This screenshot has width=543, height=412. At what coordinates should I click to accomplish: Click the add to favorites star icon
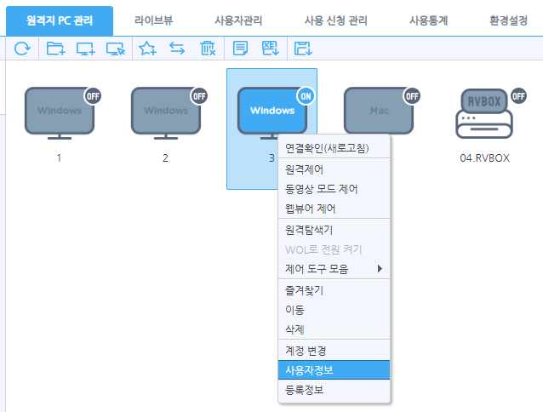(x=147, y=49)
